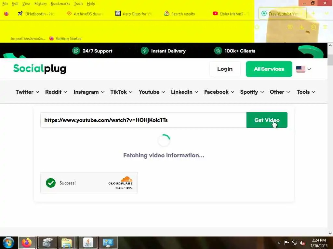This screenshot has width=333, height=249.
Task: Open the Help menu
Action: (91, 4)
